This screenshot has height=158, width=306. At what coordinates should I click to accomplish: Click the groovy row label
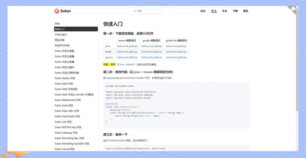pyautogui.click(x=109, y=57)
